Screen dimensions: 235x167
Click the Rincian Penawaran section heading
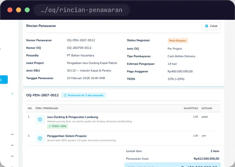41,26
